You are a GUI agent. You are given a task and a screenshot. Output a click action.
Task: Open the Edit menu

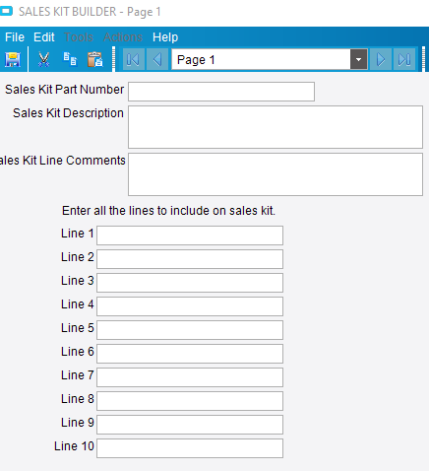click(x=44, y=37)
